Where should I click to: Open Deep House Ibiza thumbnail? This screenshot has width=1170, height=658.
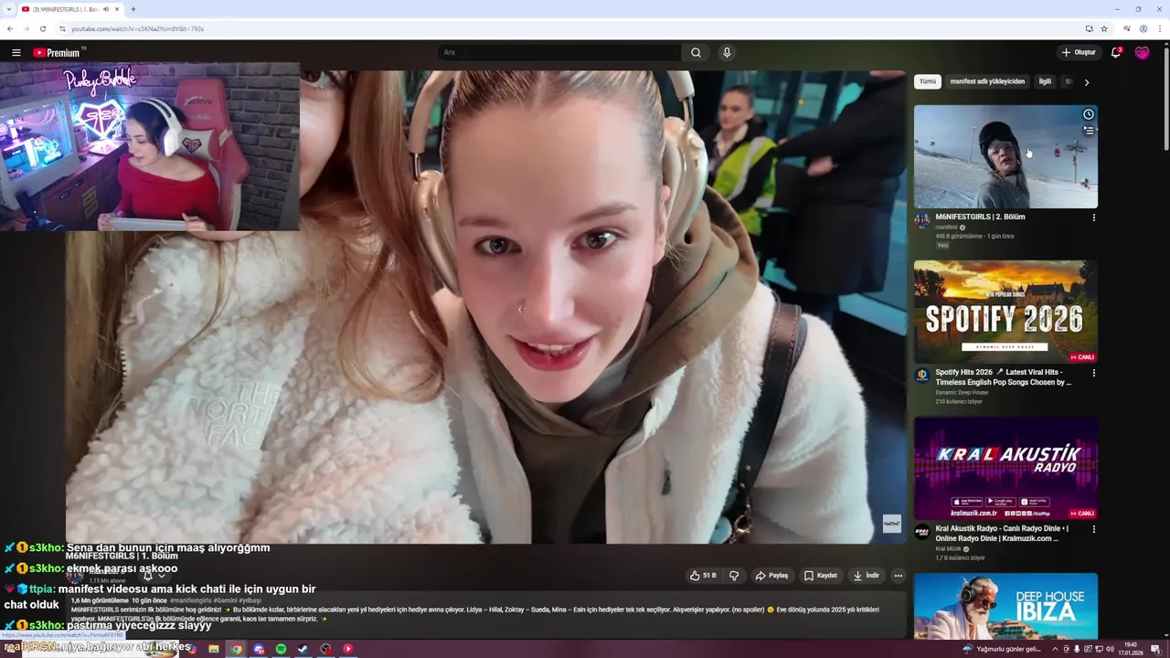pos(1005,606)
